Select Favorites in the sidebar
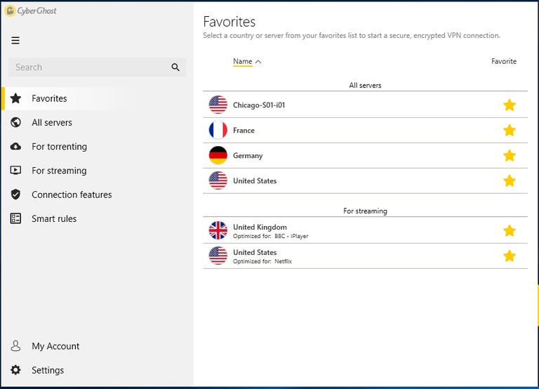Image resolution: width=539 pixels, height=389 pixels. [x=49, y=99]
